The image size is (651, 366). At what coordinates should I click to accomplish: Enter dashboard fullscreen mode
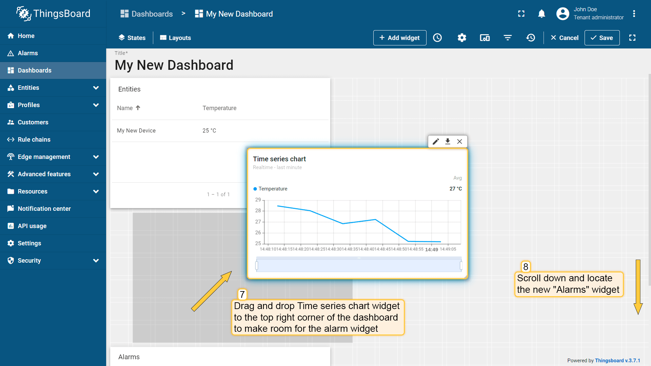[x=633, y=38]
